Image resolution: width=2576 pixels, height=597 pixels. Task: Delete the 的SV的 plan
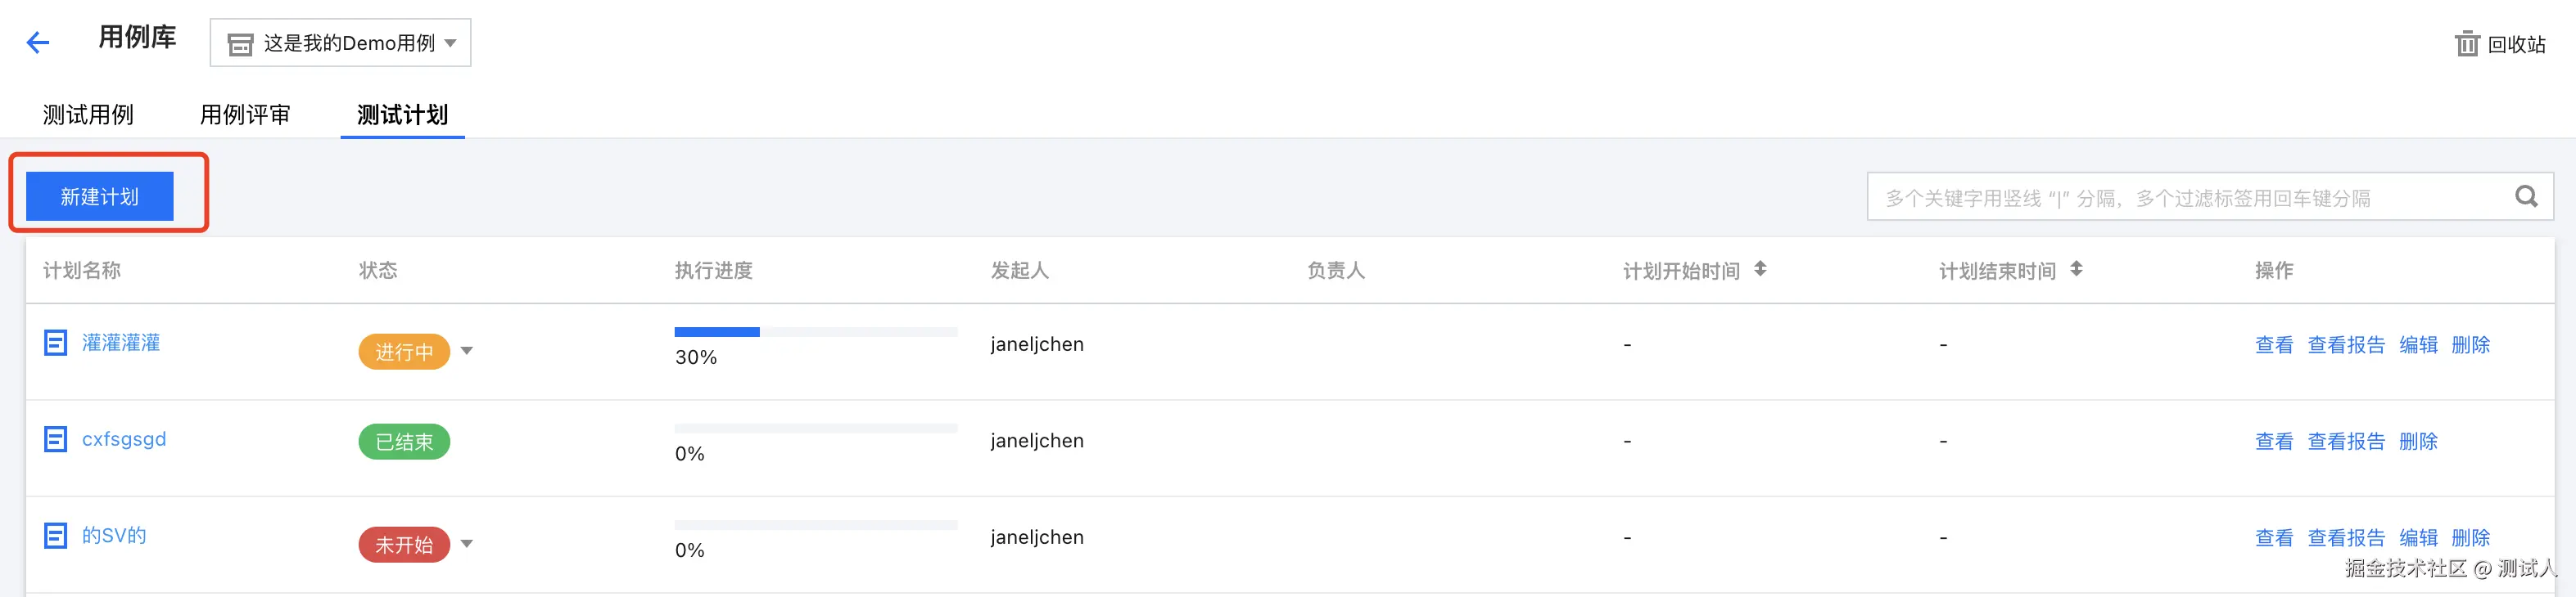click(2470, 538)
